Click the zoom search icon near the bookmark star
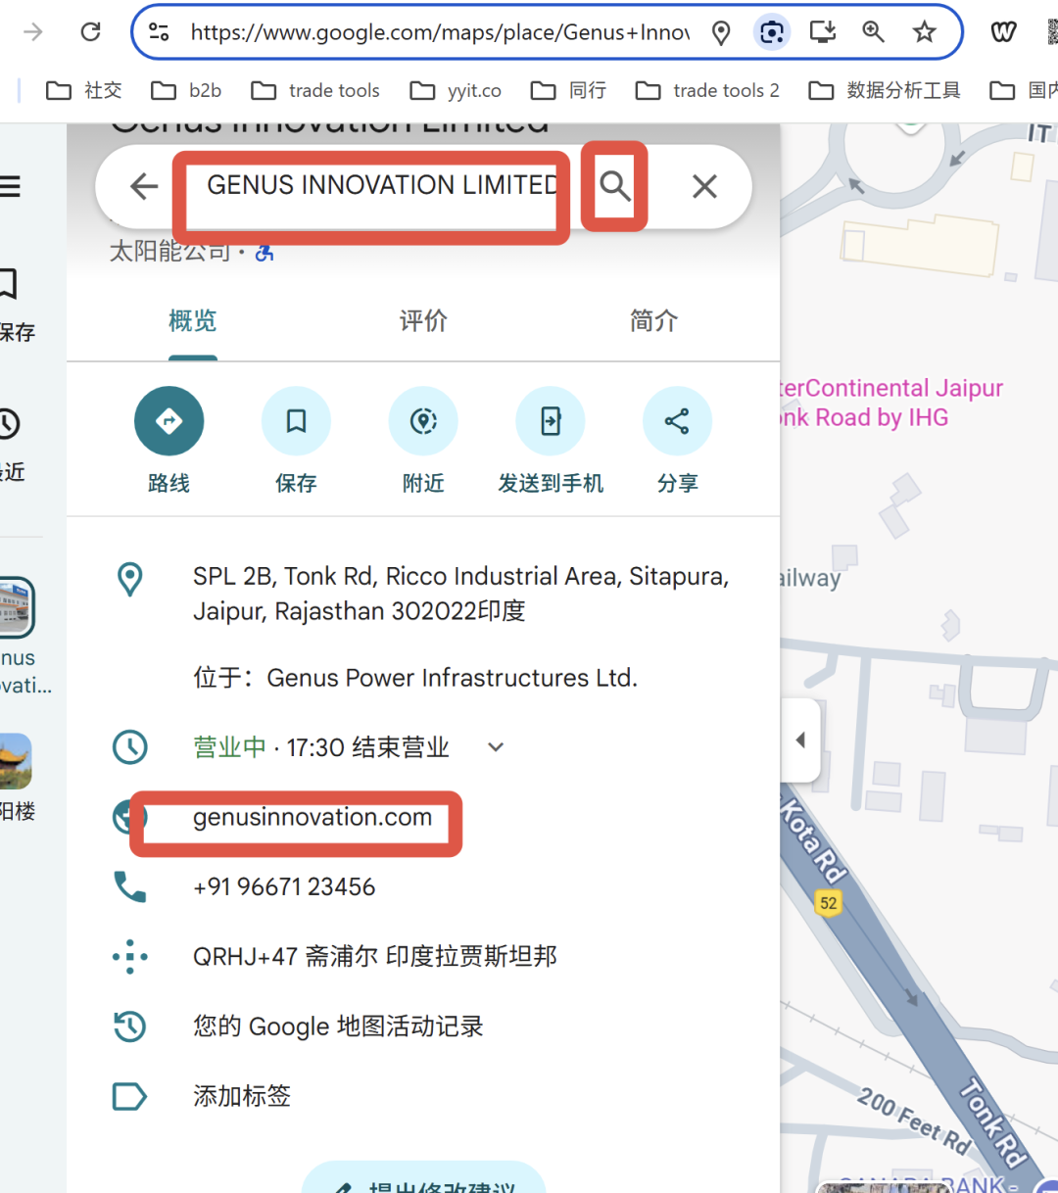This screenshot has width=1058, height=1193. pos(873,31)
